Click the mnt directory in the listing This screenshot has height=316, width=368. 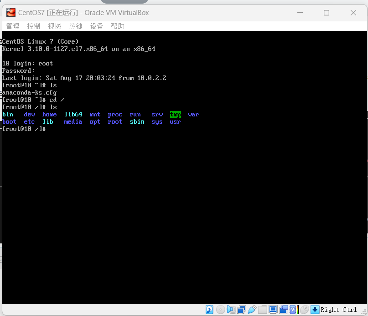tap(95, 115)
